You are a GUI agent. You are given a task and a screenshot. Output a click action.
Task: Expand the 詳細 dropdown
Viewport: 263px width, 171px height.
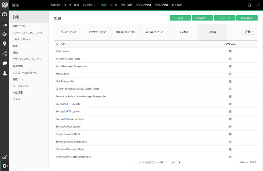tap(249, 32)
